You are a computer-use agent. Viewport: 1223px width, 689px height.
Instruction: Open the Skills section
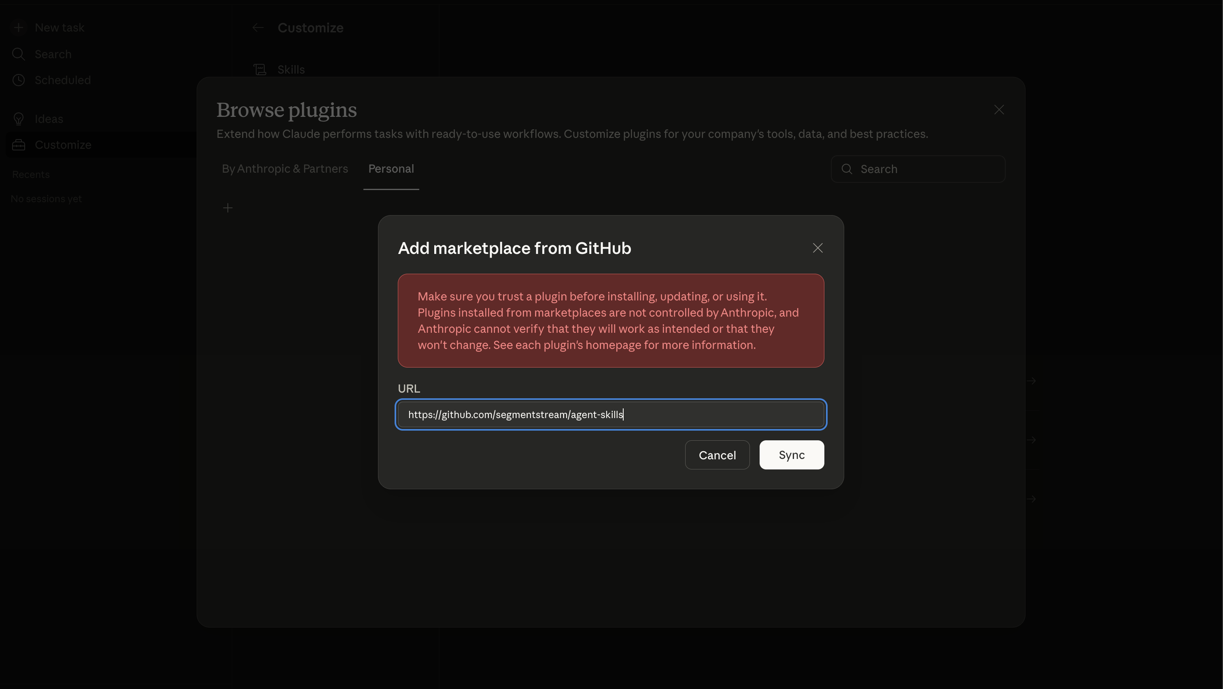click(290, 69)
